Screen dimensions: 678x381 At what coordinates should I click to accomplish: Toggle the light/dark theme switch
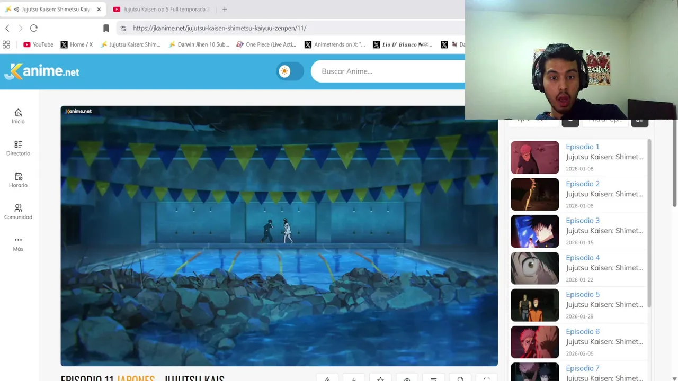(290, 71)
